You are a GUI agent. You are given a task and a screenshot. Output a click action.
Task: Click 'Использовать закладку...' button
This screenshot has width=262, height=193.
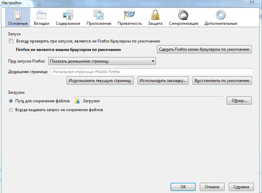click(163, 81)
